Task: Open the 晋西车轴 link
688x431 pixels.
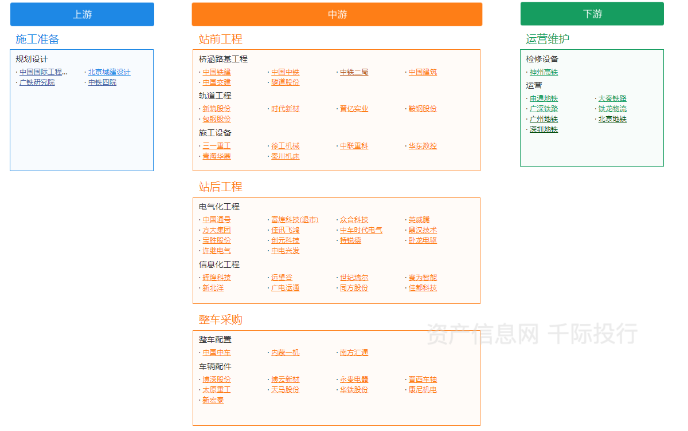Action: coord(423,379)
